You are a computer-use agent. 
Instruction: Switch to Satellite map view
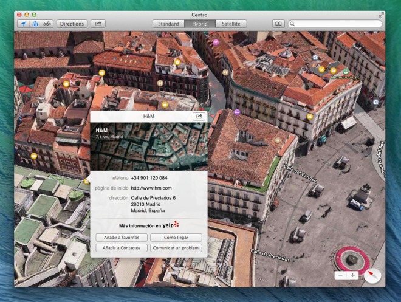[231, 24]
